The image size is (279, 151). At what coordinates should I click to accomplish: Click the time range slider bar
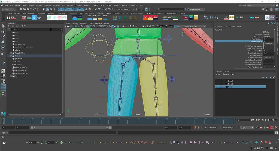click(71, 128)
